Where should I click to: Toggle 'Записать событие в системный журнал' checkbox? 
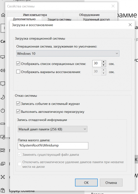click(18, 103)
